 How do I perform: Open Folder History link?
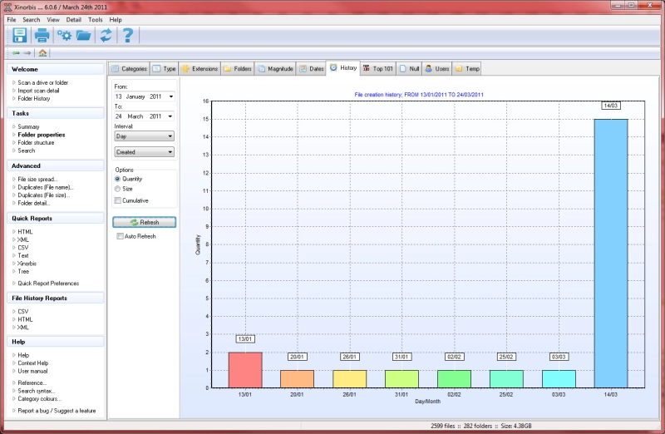[33, 98]
